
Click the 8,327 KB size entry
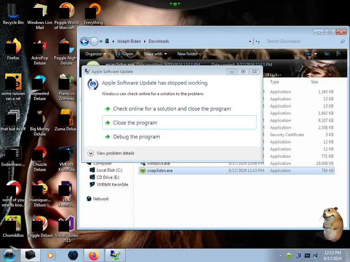coord(326,120)
